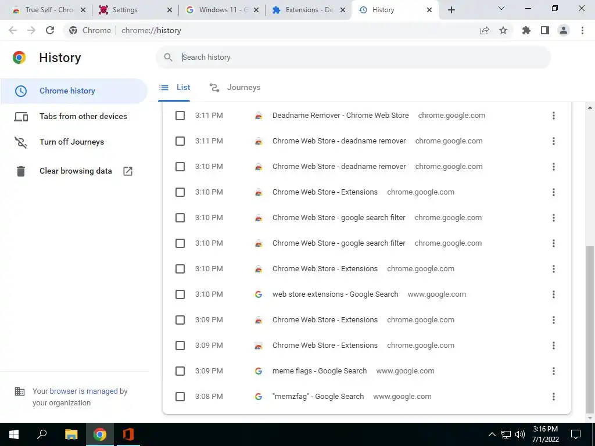Open volume control in system tray
Image resolution: width=595 pixels, height=446 pixels.
click(520, 434)
